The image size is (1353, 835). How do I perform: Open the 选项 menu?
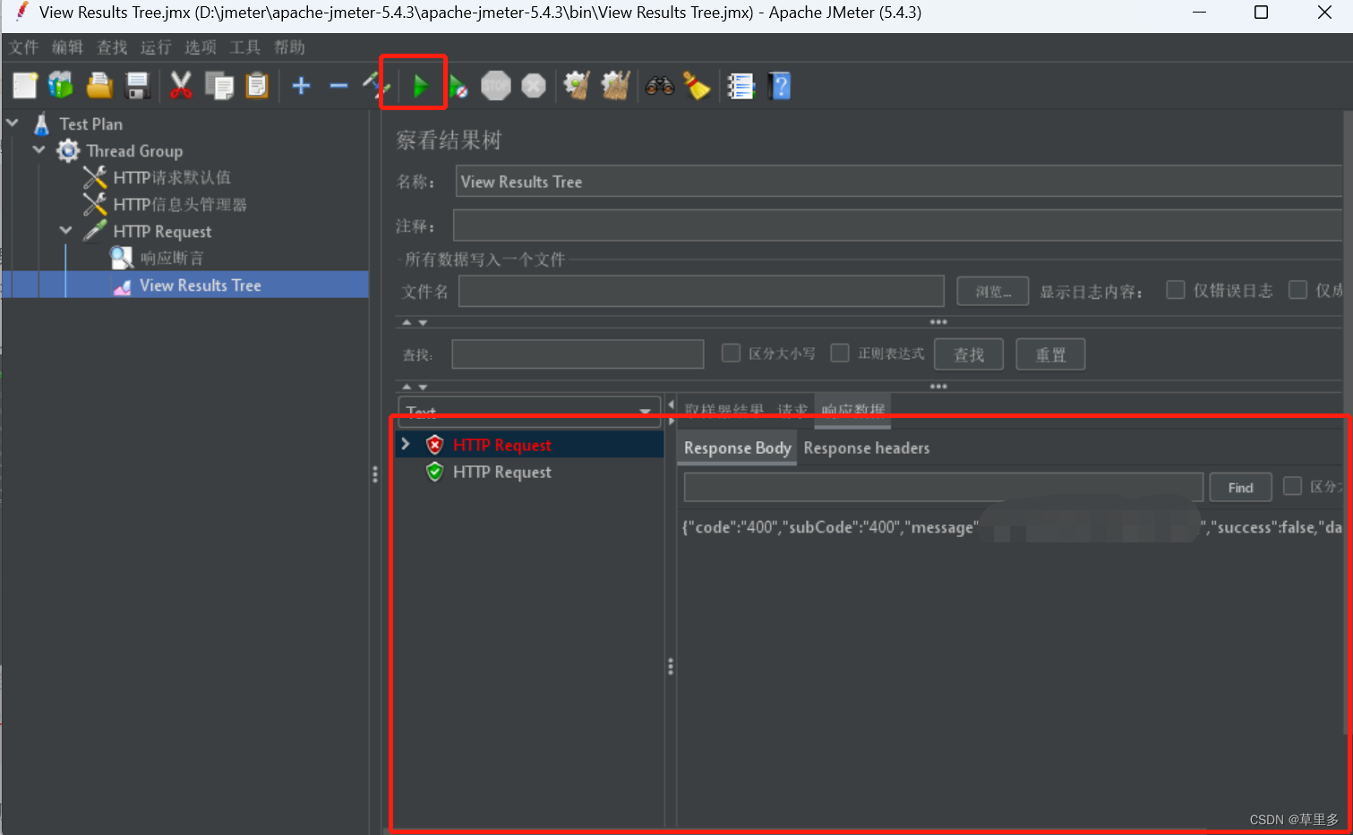tap(201, 47)
